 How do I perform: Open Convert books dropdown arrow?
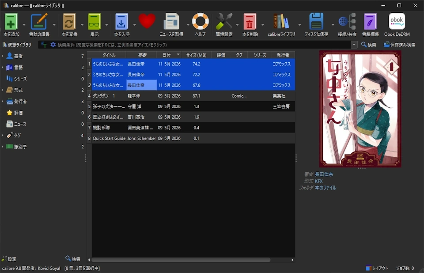pos(82,25)
